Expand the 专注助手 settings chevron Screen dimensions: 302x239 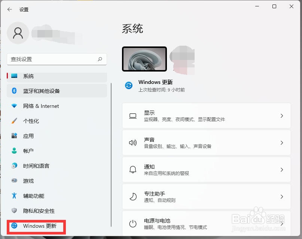[x=282, y=197]
